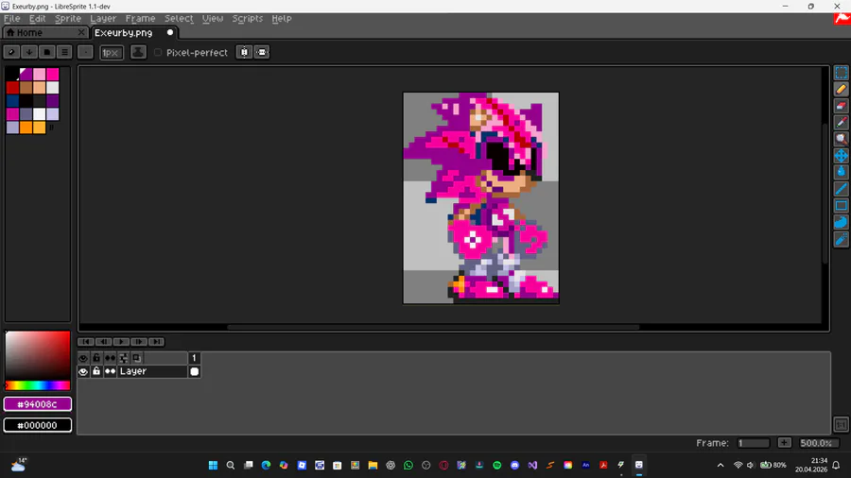
Task: Open the View menu
Action: [x=213, y=19]
